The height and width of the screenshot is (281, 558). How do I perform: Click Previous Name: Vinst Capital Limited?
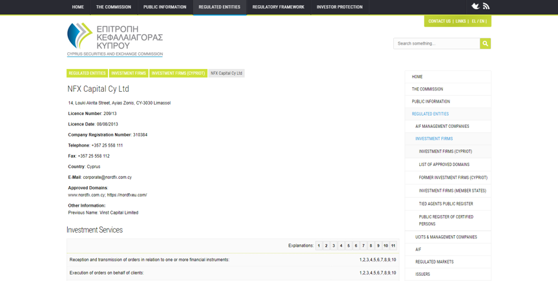[x=103, y=213]
